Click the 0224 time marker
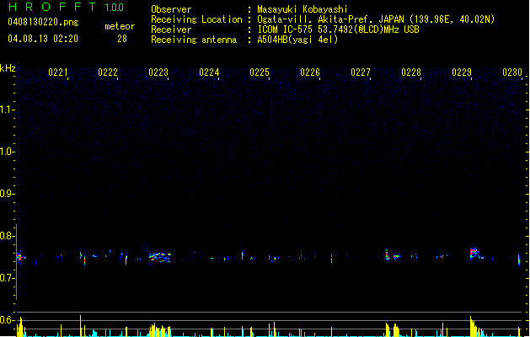This screenshot has width=530, height=337. (x=209, y=72)
